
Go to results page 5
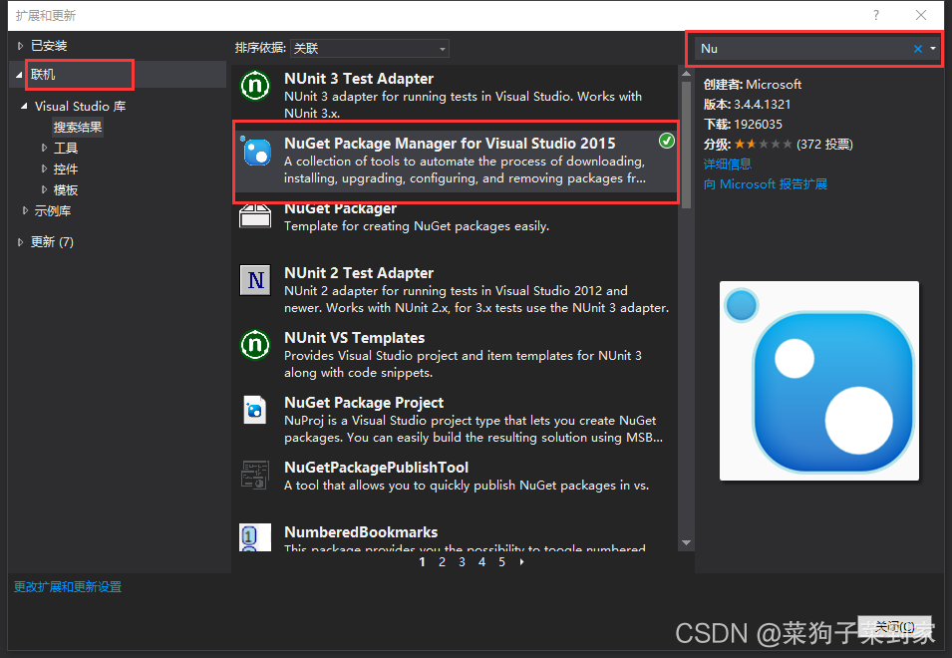[502, 562]
